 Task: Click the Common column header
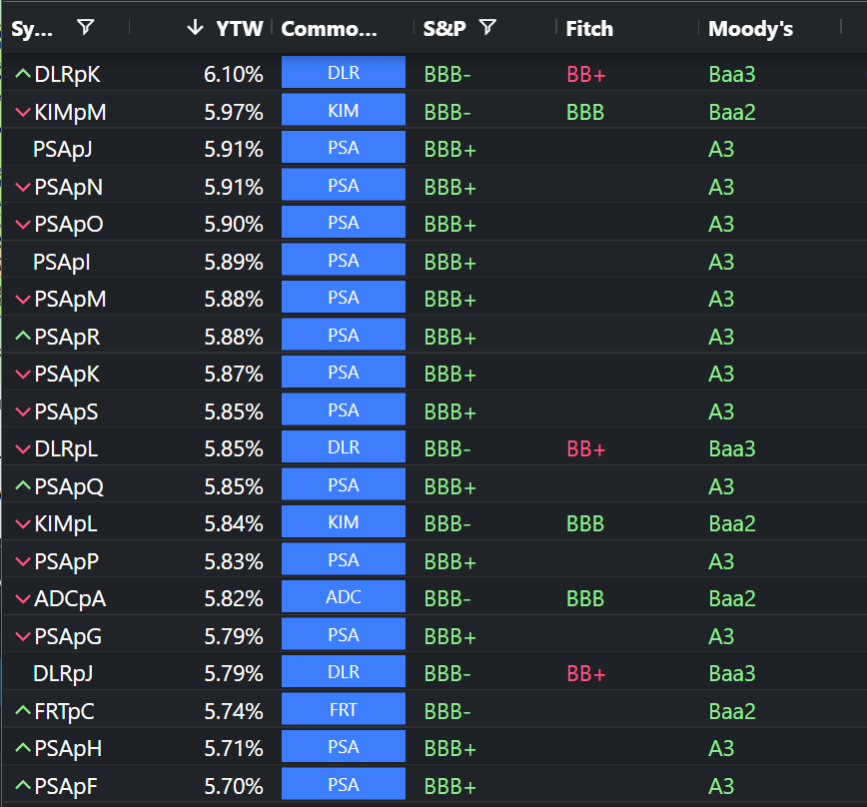330,29
